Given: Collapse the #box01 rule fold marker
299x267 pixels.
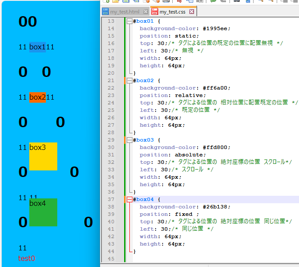Looking at the screenshot, I should pos(129,21).
